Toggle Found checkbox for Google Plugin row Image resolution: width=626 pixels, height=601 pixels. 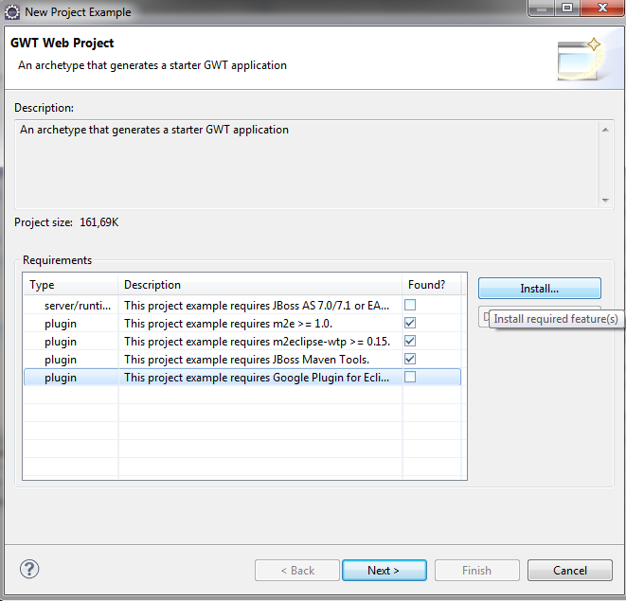(x=410, y=377)
